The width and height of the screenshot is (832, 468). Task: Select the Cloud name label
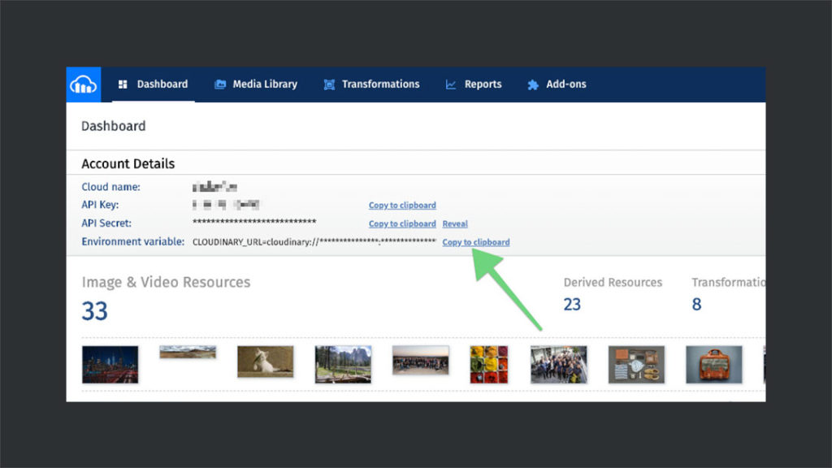(110, 187)
